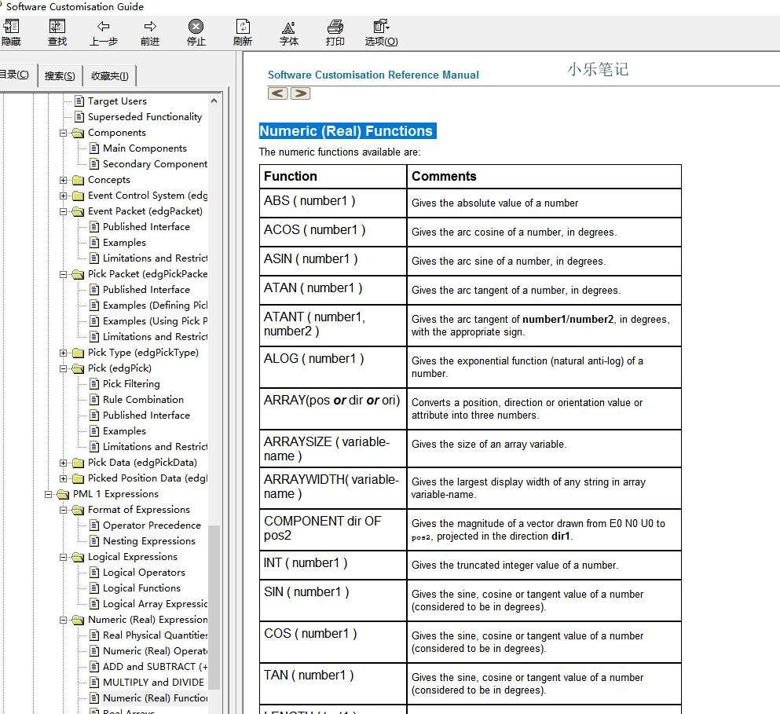Select the Numeric (Real) Functions tree item
This screenshot has height=714, width=780.
pyautogui.click(x=155, y=698)
